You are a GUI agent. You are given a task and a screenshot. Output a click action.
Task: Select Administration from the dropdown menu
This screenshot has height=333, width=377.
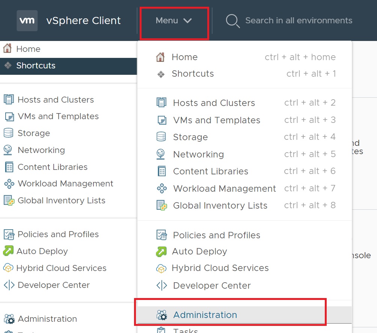tap(205, 315)
